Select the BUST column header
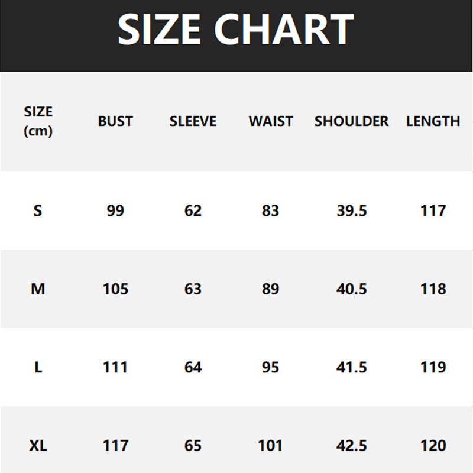The height and width of the screenshot is (473, 473). click(115, 121)
